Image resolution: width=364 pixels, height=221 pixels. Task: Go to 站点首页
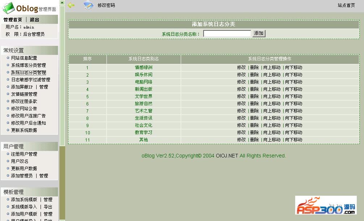click(x=346, y=5)
